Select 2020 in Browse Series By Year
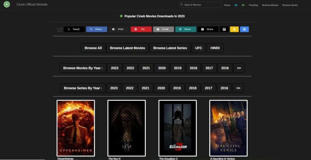311x160 pixels. (x=161, y=88)
